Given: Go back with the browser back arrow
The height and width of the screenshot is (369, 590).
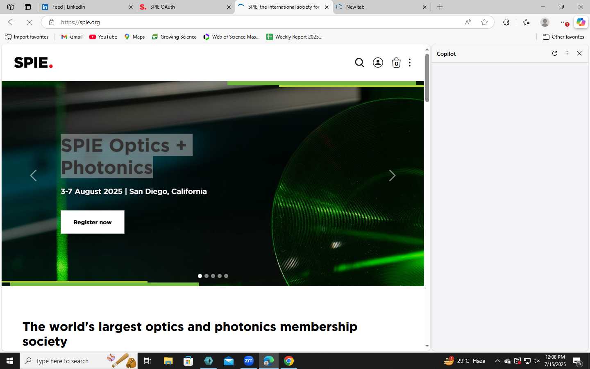Looking at the screenshot, I should 11,22.
